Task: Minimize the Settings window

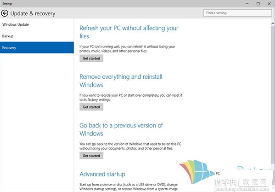Action: [x=247, y=4]
